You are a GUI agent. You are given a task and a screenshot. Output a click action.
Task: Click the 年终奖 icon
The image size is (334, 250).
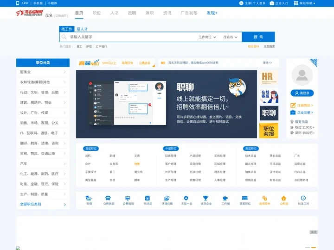147,198
